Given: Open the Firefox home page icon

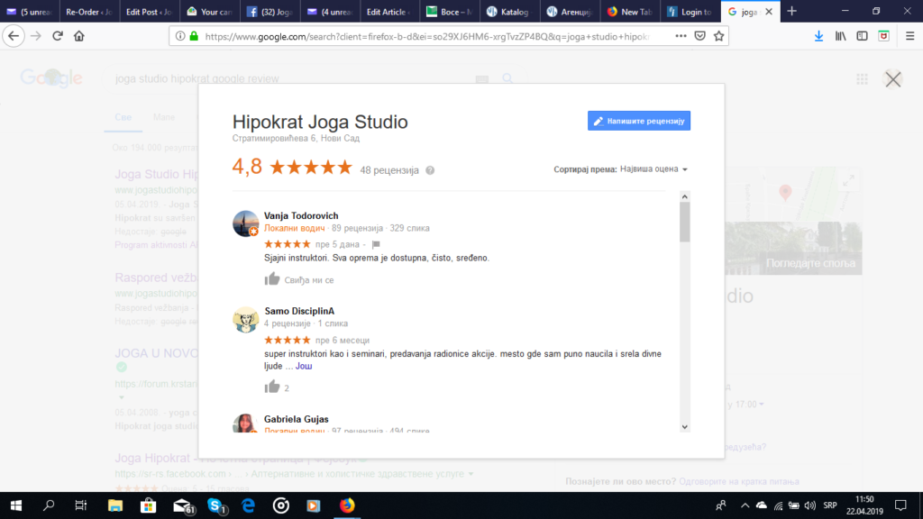Looking at the screenshot, I should [79, 36].
